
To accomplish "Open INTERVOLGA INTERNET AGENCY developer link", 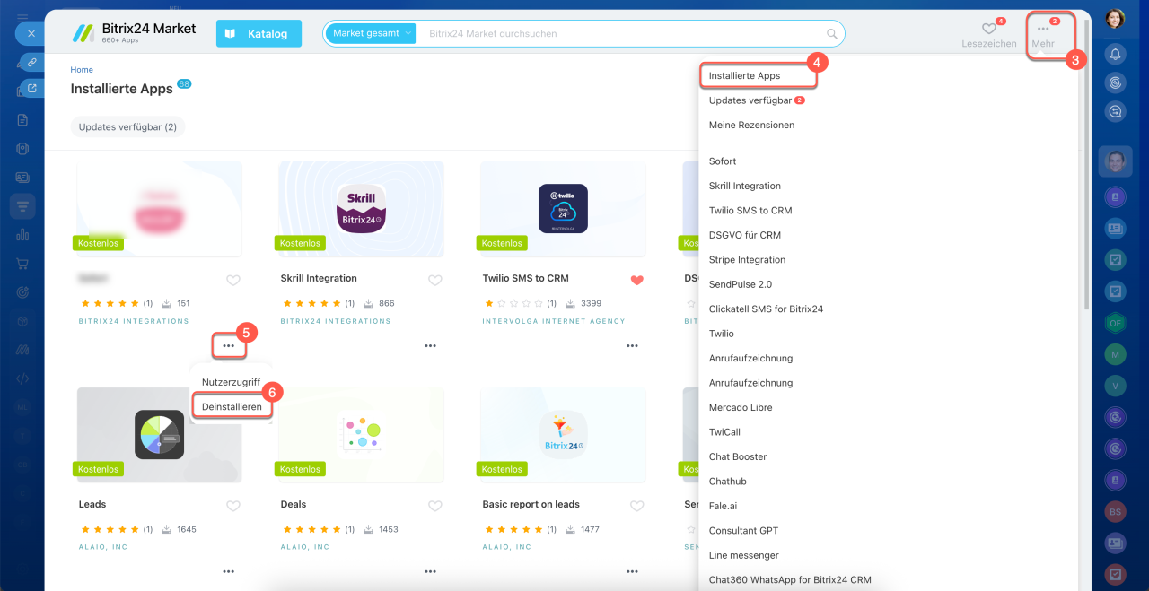I will click(x=554, y=321).
